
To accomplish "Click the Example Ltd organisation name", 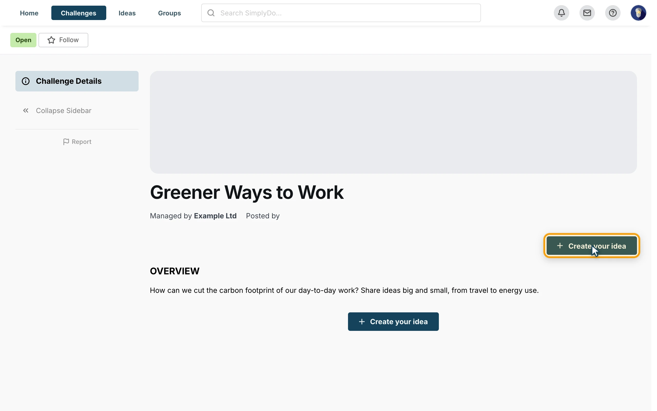I will [x=215, y=216].
